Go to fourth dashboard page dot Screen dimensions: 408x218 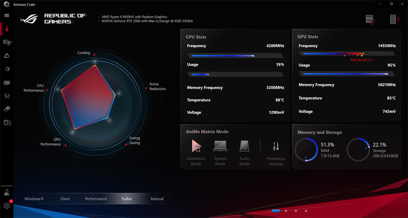[x=306, y=211]
